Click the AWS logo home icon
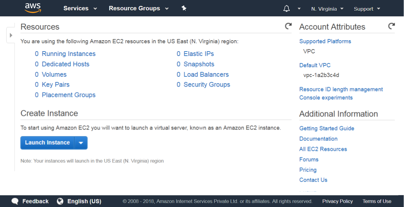This screenshot has height=207, width=404. pyautogui.click(x=33, y=8)
